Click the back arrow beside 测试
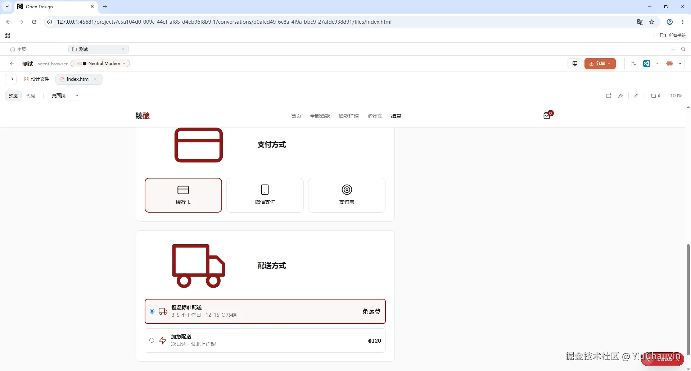 click(12, 64)
